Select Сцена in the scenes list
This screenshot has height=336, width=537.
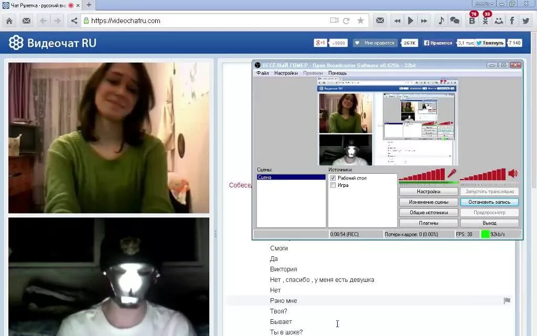(x=291, y=177)
